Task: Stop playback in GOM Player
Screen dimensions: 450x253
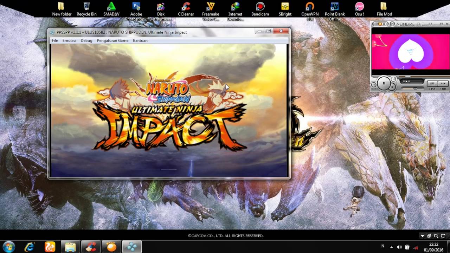Action: pyautogui.click(x=392, y=87)
